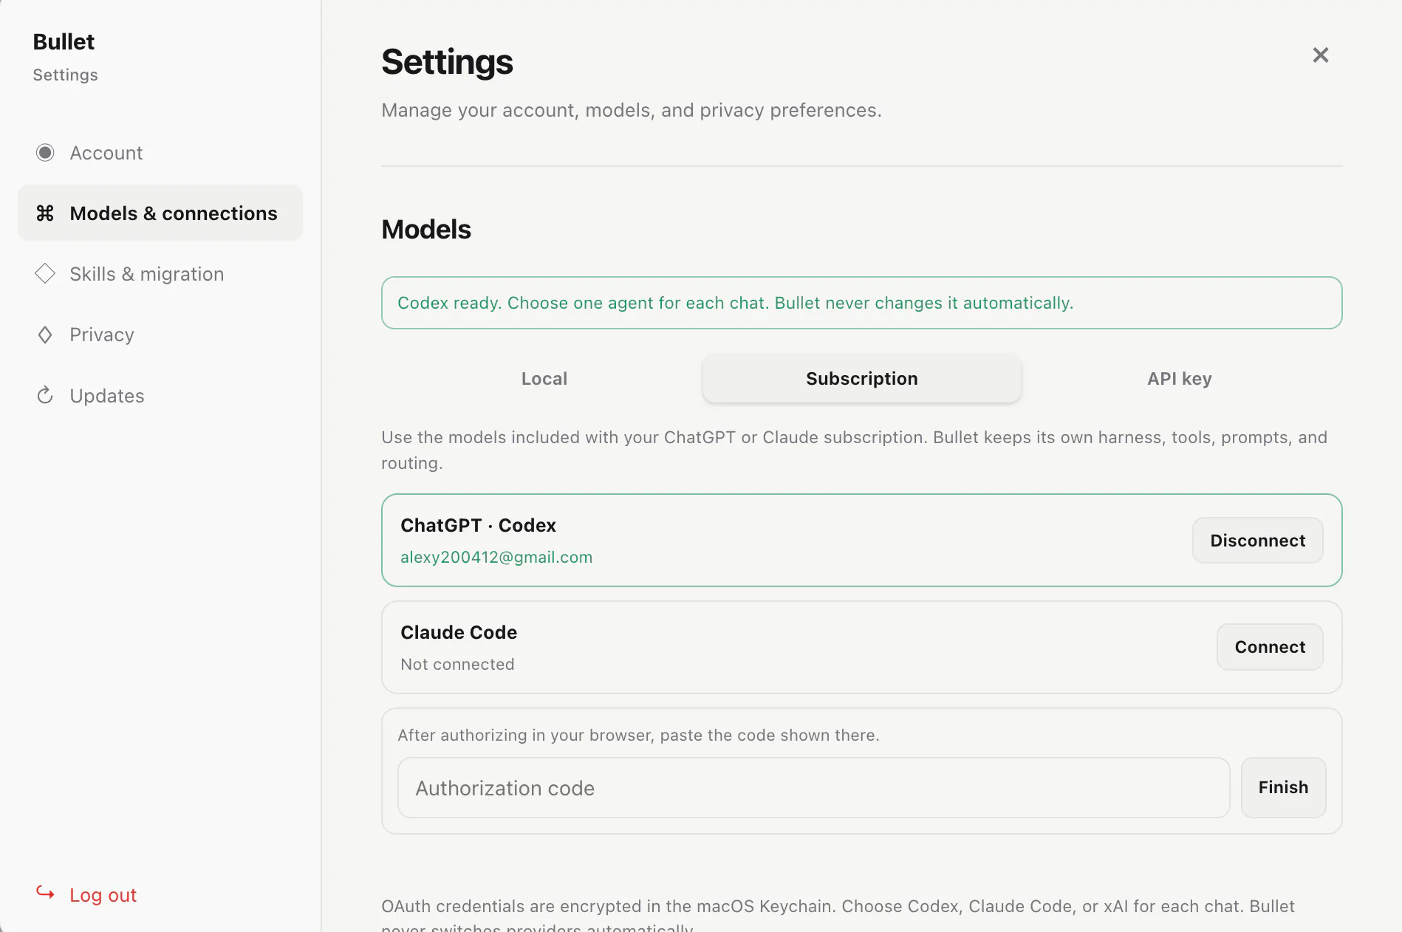
Task: Click the Claude Code card title
Action: tap(459, 632)
